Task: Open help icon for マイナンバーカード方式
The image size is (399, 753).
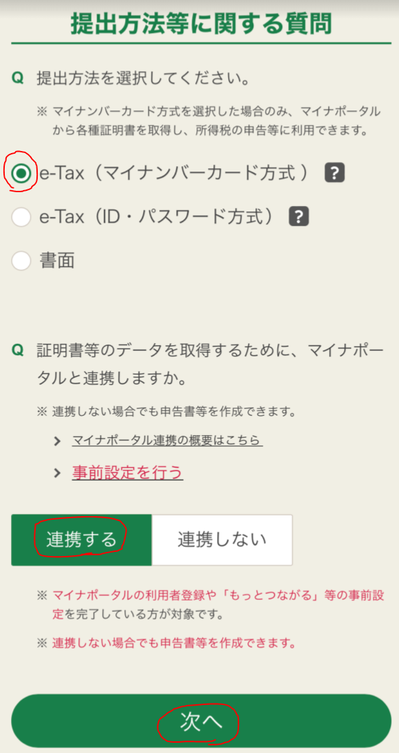Action: tap(334, 173)
